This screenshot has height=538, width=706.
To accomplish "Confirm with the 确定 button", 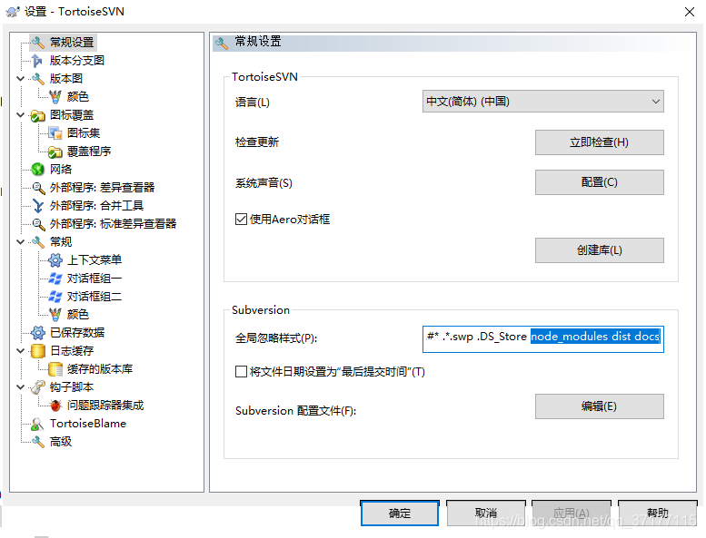I will click(400, 513).
